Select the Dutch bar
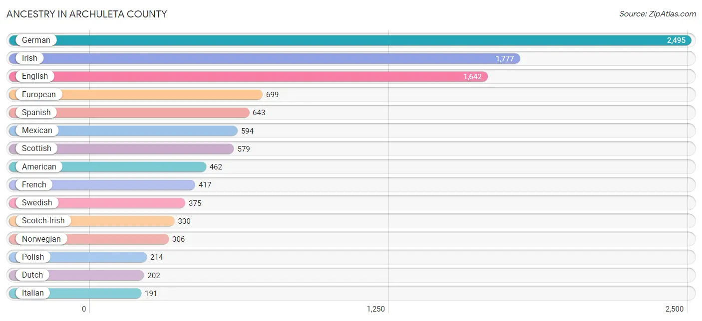 (x=76, y=275)
